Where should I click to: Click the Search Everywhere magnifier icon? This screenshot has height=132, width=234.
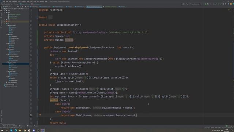coord(229,4)
